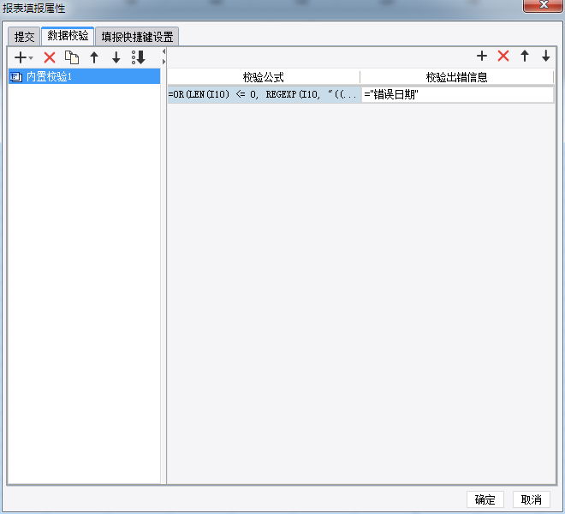The height and width of the screenshot is (514, 565).
Task: Add a new validation in left panel
Action: (x=21, y=57)
